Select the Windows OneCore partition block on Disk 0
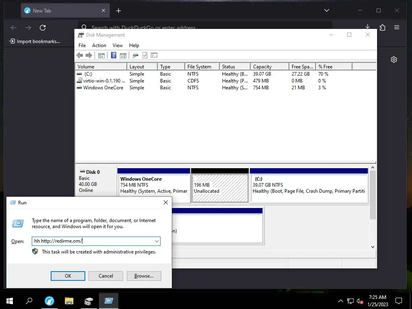This screenshot has height=309, width=412. (153, 185)
